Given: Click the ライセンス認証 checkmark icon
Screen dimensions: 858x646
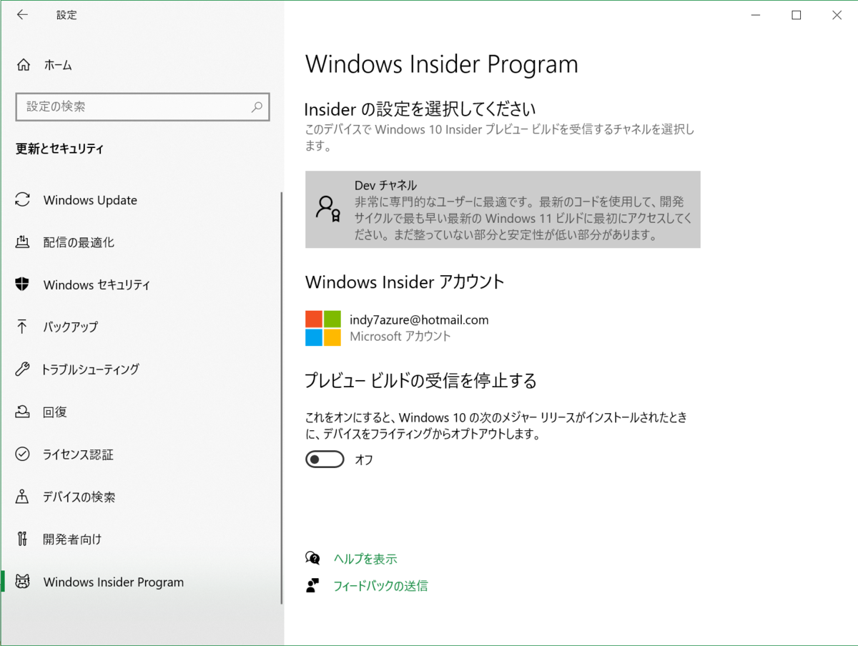Looking at the screenshot, I should pyautogui.click(x=23, y=454).
